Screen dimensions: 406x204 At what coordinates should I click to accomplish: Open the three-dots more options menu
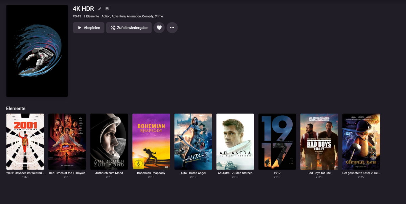tap(172, 28)
